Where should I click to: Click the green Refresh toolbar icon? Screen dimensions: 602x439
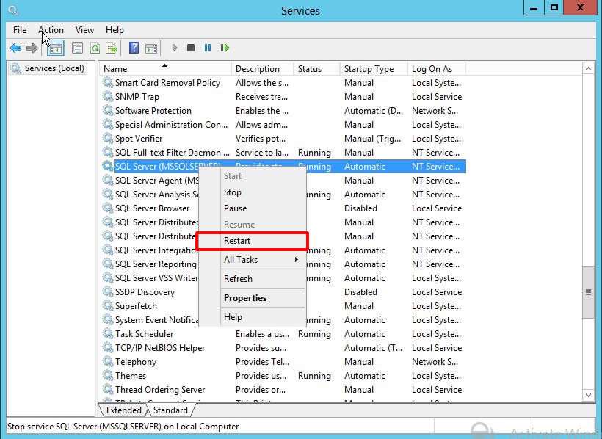coord(95,48)
